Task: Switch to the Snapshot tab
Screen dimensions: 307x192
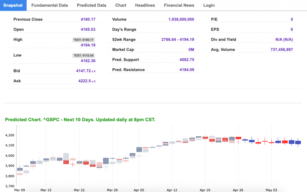Action: tap(13, 5)
